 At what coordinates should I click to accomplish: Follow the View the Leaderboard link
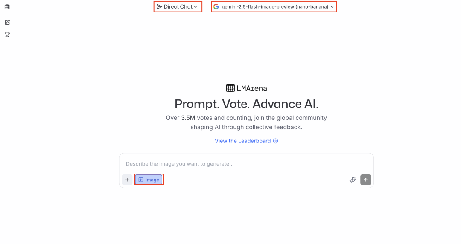[x=243, y=141]
